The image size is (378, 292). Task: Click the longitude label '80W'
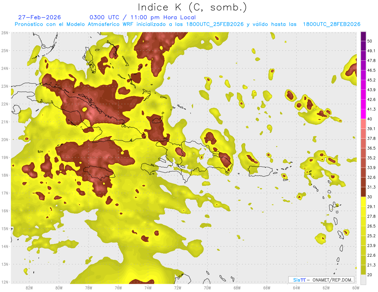click(59, 288)
